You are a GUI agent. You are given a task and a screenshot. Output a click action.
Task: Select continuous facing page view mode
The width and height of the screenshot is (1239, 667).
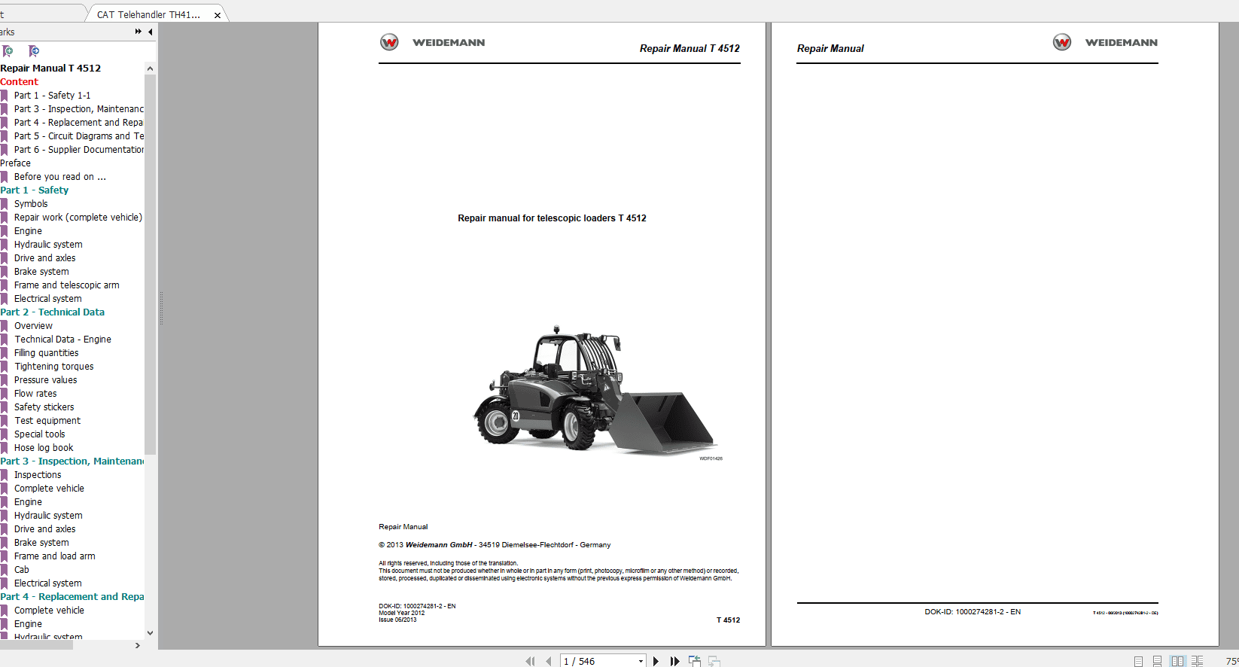click(1197, 661)
